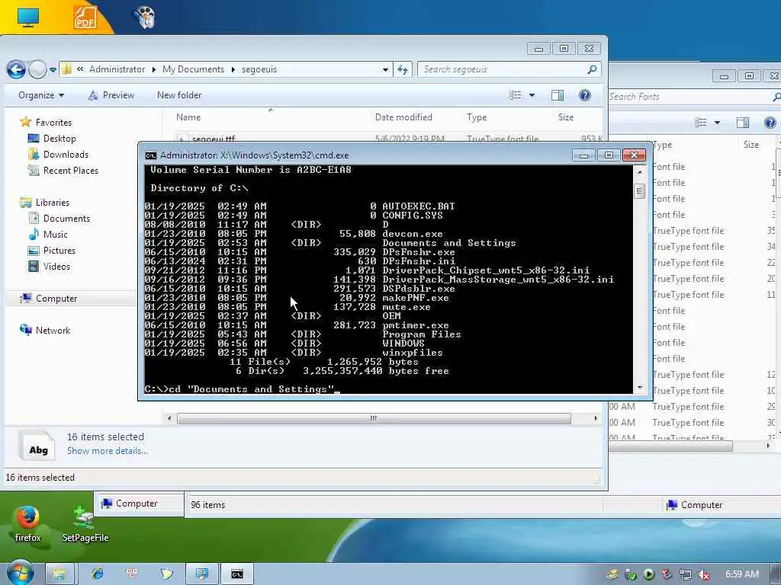This screenshot has height=585, width=781.
Task: Create a New folder
Action: (x=179, y=95)
